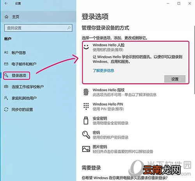Click the 使用你的帐户密码登录 subtitle
Image resolution: width=195 pixels, height=181 pixels.
coord(110,137)
